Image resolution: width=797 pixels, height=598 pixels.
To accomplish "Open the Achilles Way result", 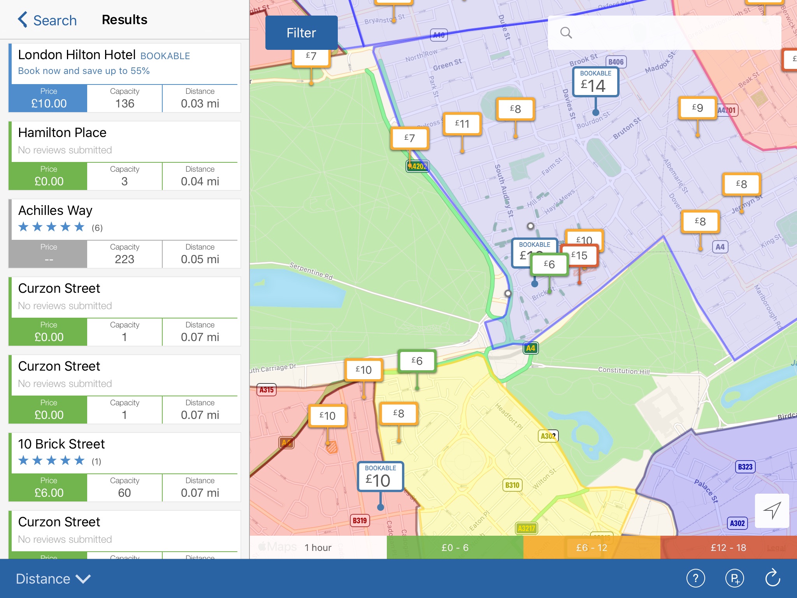I will (x=55, y=211).
